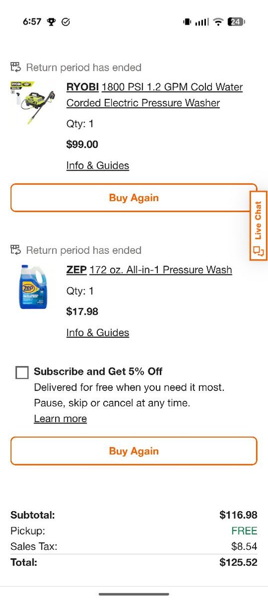Open the RYOBI pressure washer thumbnail
Screen dimensions: 268x602
point(33,103)
